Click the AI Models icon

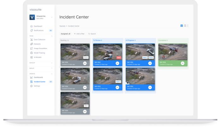[x=31, y=57]
